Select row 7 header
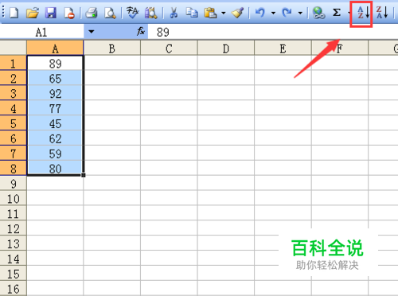 click(x=13, y=154)
